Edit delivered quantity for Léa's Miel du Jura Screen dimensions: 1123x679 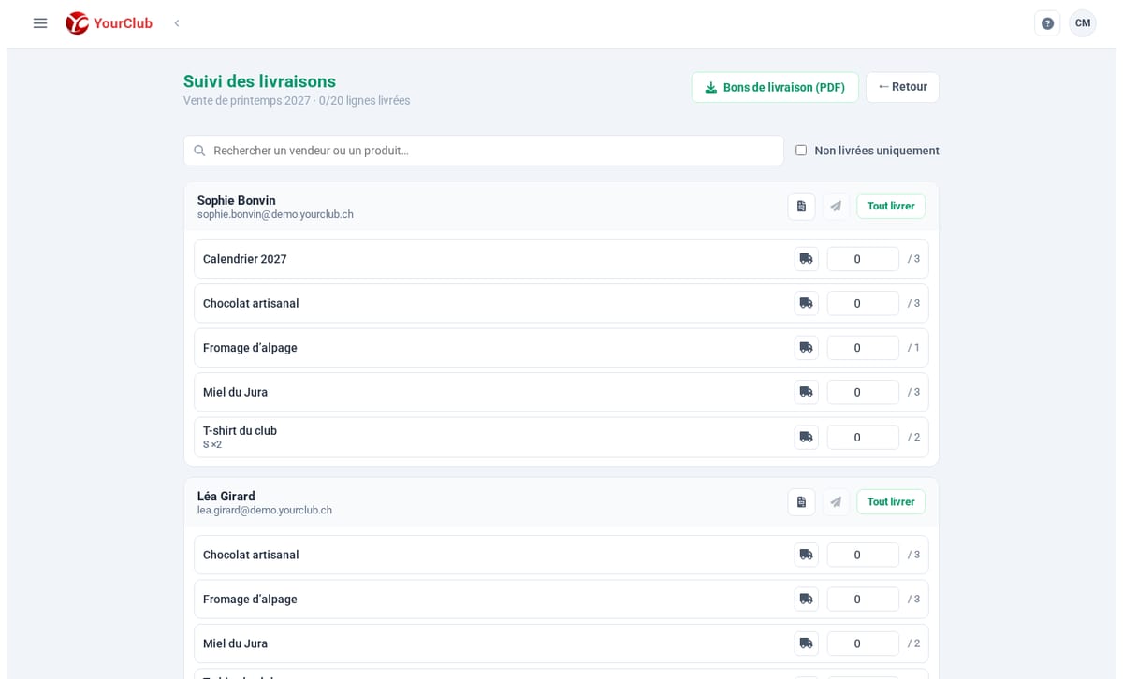(863, 643)
